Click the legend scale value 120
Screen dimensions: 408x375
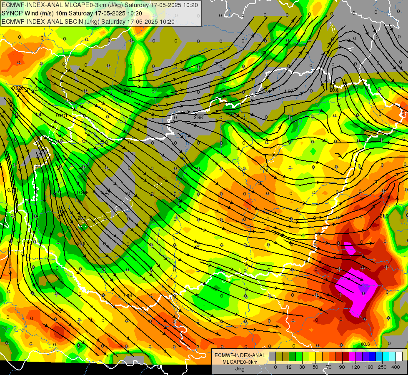click(x=355, y=367)
